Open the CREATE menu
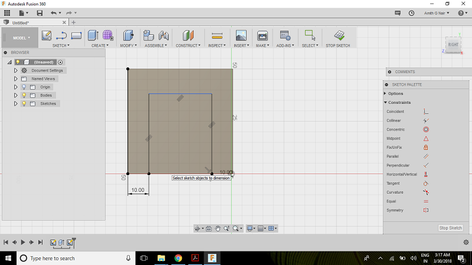 click(x=100, y=45)
